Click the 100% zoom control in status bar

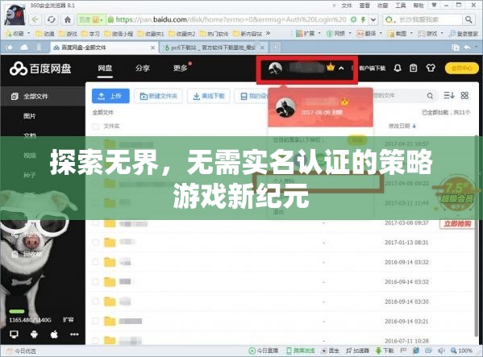tap(461, 351)
